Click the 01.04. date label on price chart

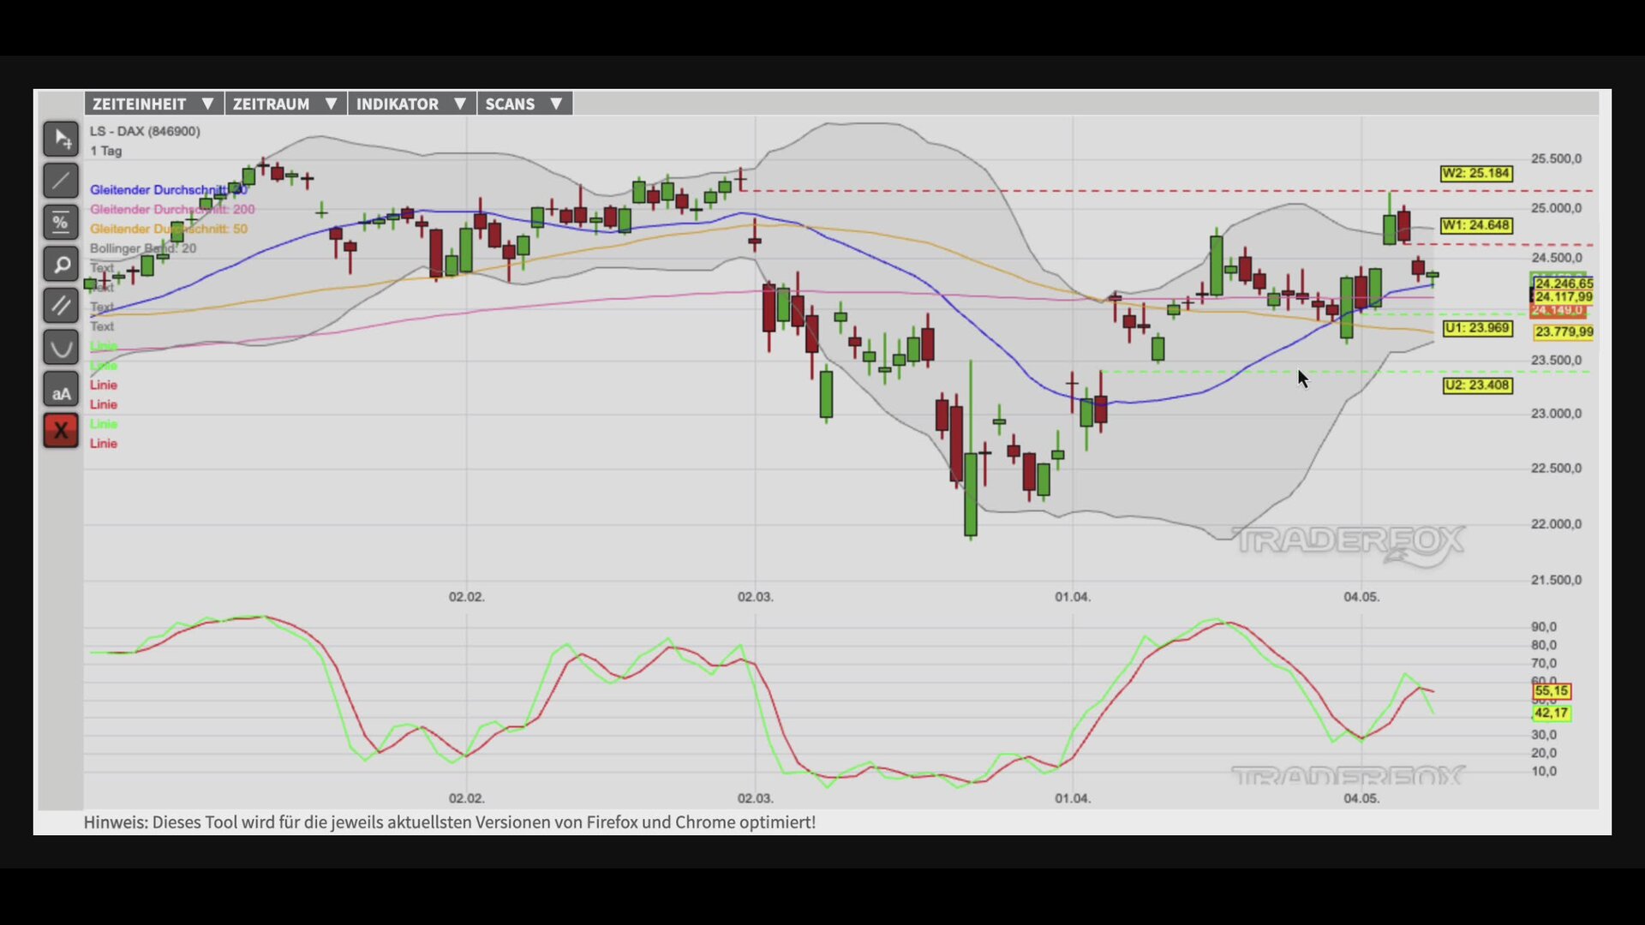click(1073, 596)
